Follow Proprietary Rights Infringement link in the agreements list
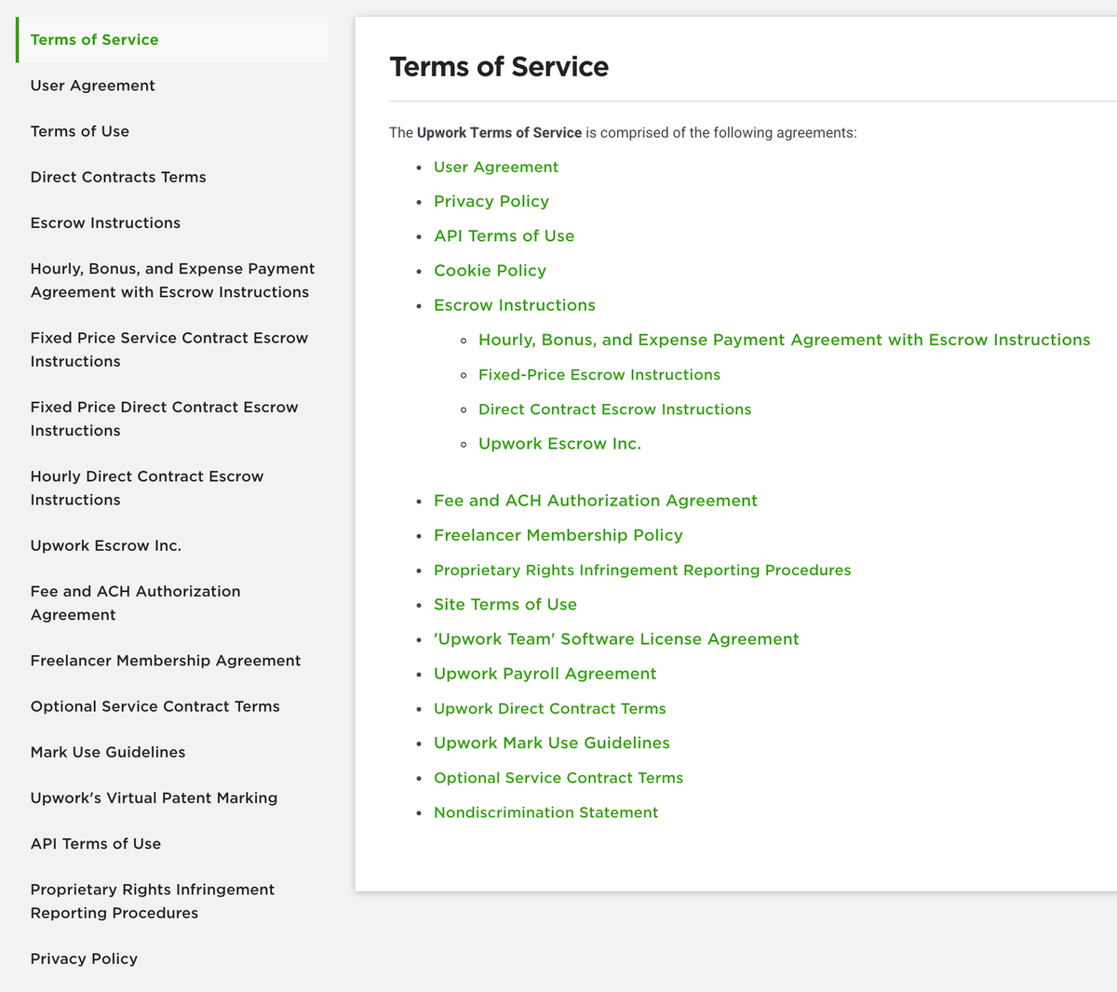The image size is (1117, 992). tap(642, 570)
